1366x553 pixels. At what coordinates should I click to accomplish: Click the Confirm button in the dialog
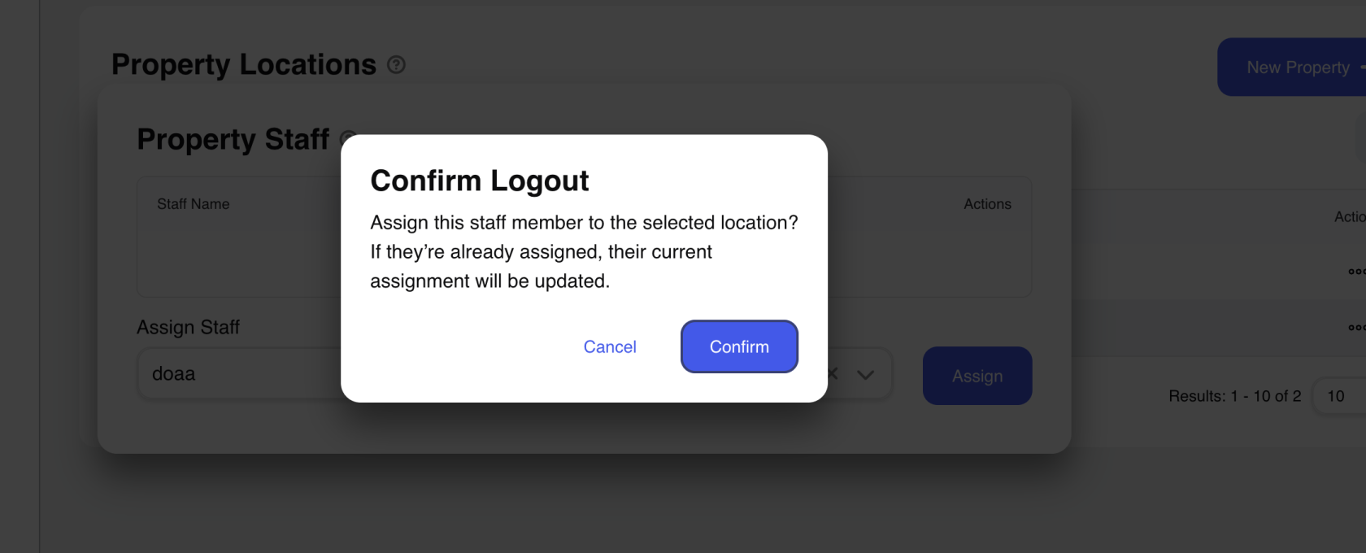[x=739, y=346]
